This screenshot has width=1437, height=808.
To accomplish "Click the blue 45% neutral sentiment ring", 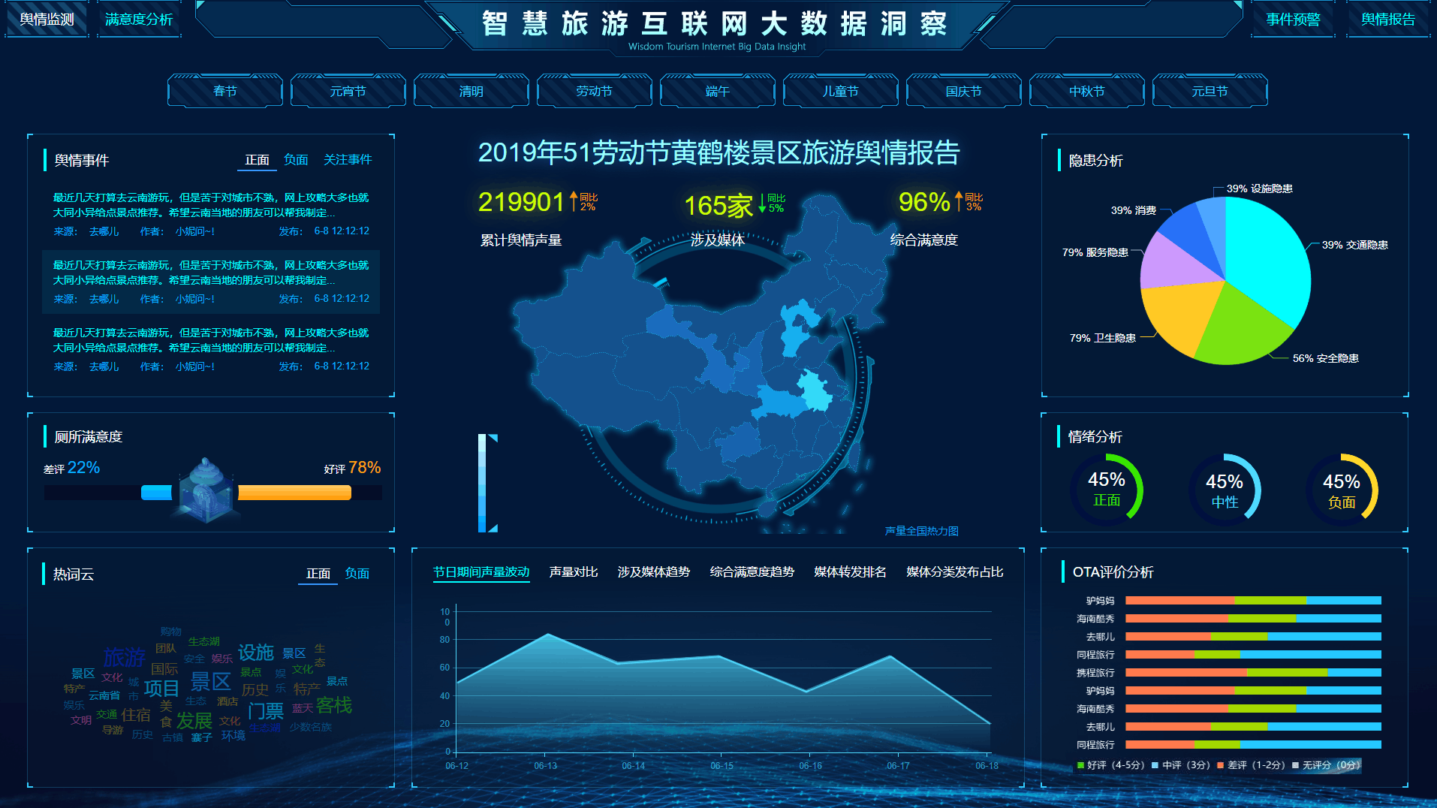I will [x=1224, y=490].
